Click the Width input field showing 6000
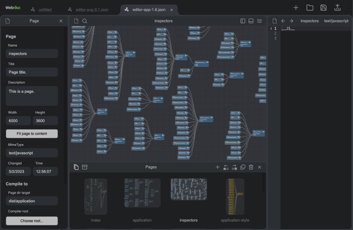The height and width of the screenshot is (230, 353). pos(18,121)
